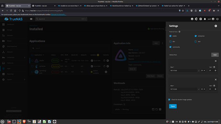Open Data Protection in the sidebar
This screenshot has width=221, height=124.
(14, 46)
